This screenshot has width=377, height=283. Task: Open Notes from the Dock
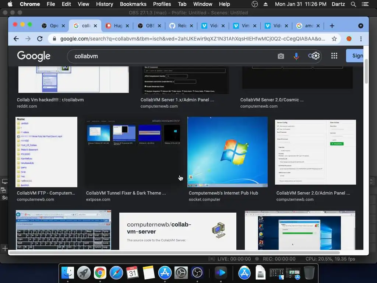[149, 273]
